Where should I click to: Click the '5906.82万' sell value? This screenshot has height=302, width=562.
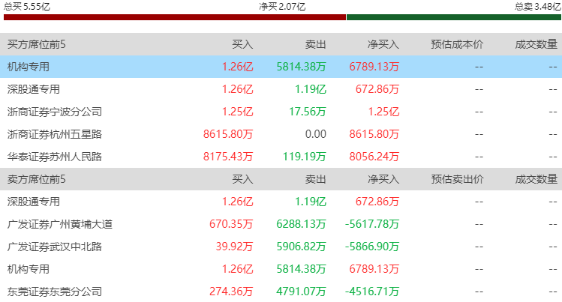tap(301, 247)
